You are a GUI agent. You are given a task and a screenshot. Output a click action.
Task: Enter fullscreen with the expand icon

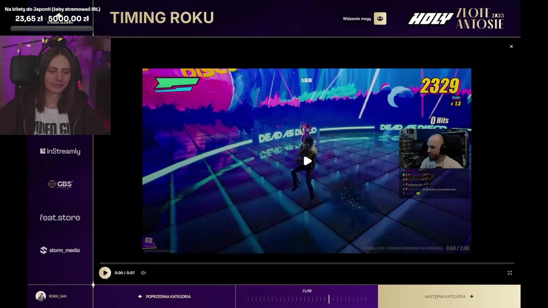(510, 273)
